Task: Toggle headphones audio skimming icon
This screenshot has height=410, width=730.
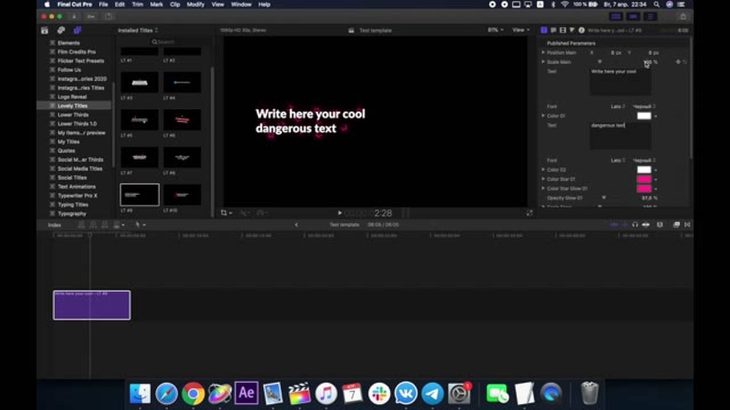Action: click(635, 225)
